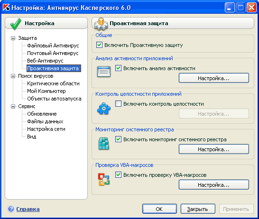
Task: Click the application activity analysis window icon
Action: tap(104, 72)
